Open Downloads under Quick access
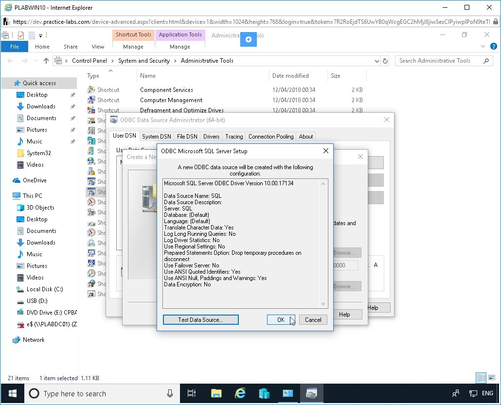The width and height of the screenshot is (501, 405). click(41, 106)
